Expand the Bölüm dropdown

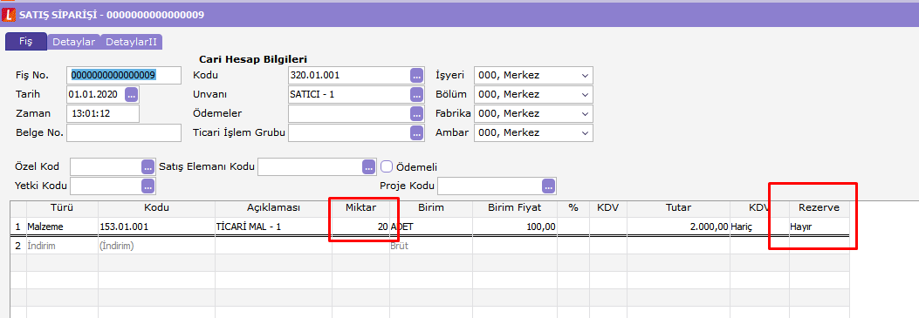[x=585, y=94]
